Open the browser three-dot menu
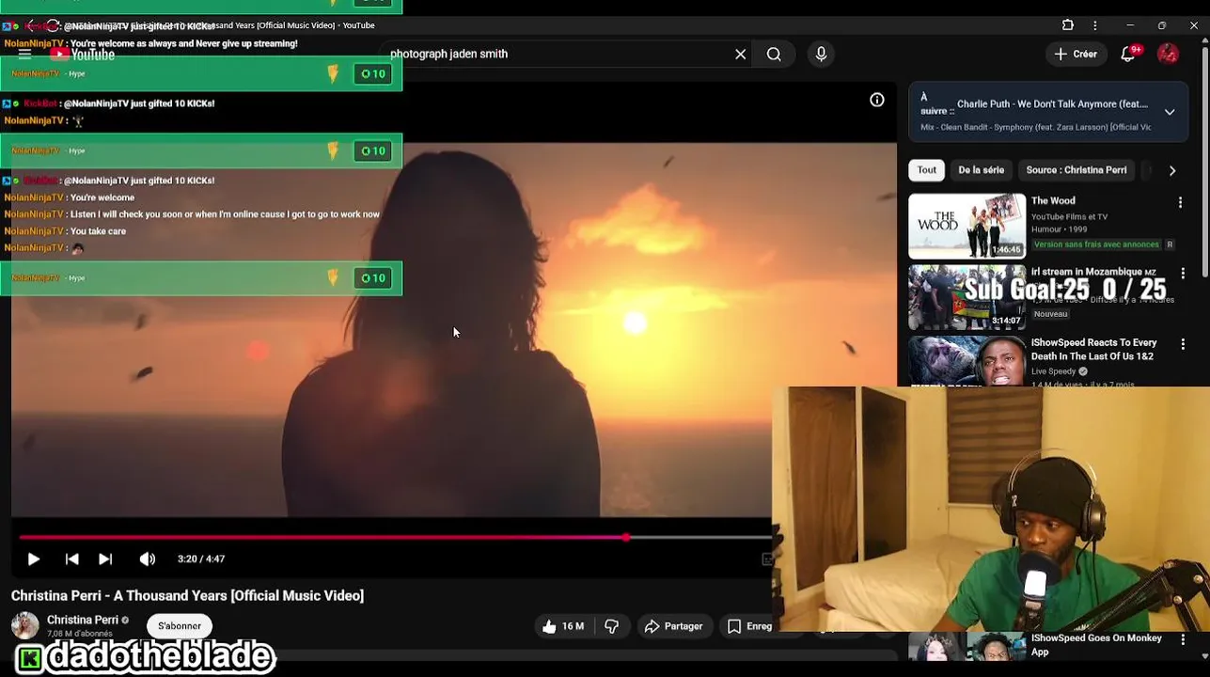The image size is (1210, 677). pyautogui.click(x=1094, y=25)
